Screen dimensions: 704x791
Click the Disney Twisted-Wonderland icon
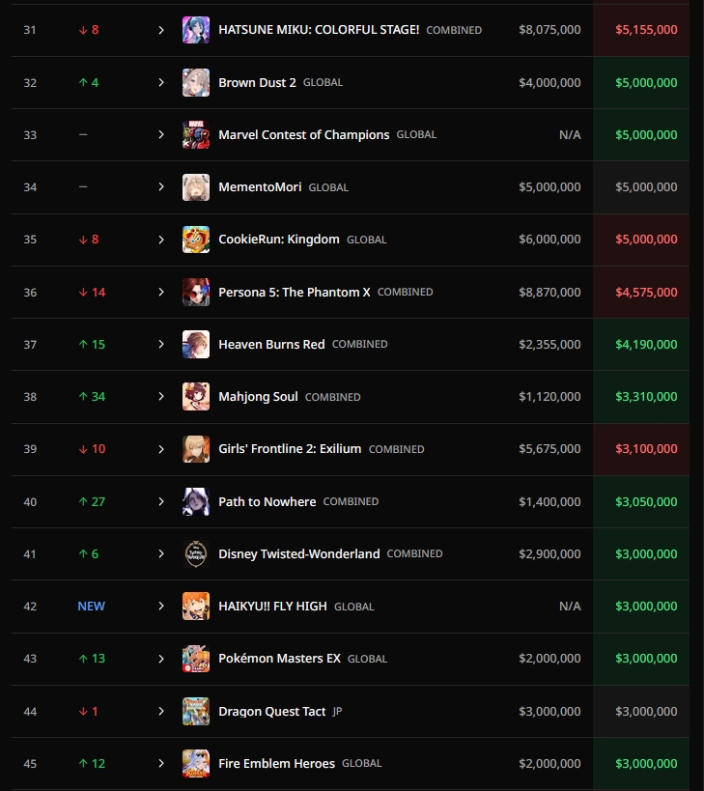(x=196, y=553)
